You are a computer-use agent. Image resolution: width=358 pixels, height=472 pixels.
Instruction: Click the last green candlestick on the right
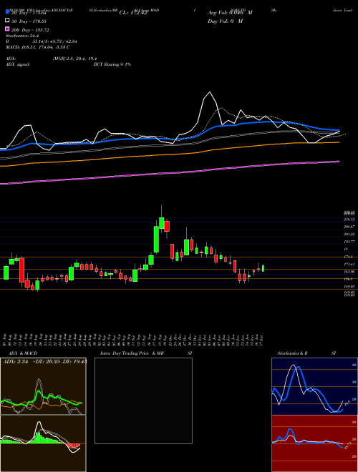click(263, 268)
